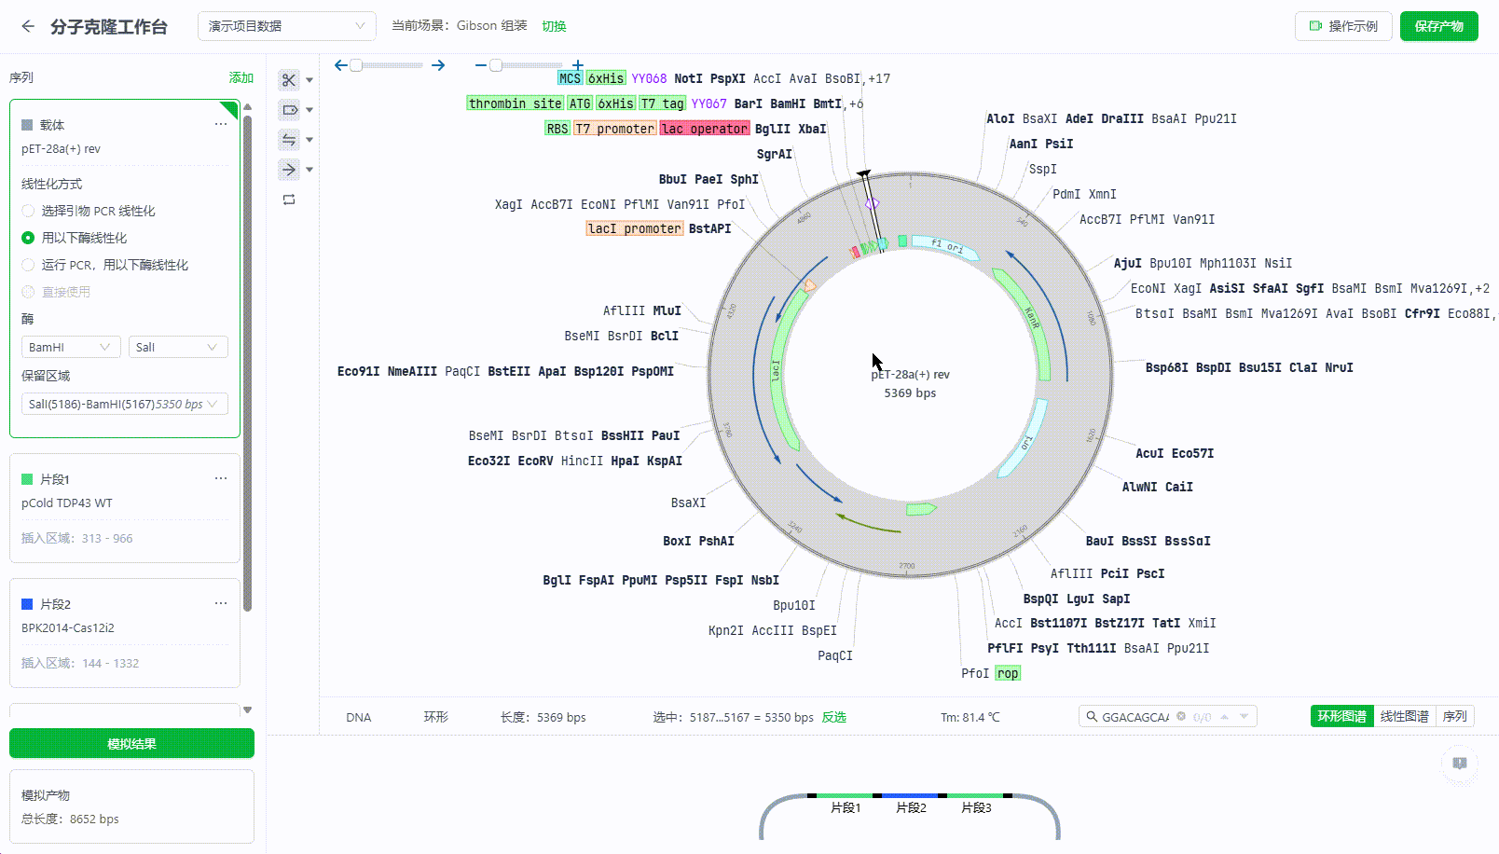
Task: Click the tag annotation tool icon
Action: [289, 110]
